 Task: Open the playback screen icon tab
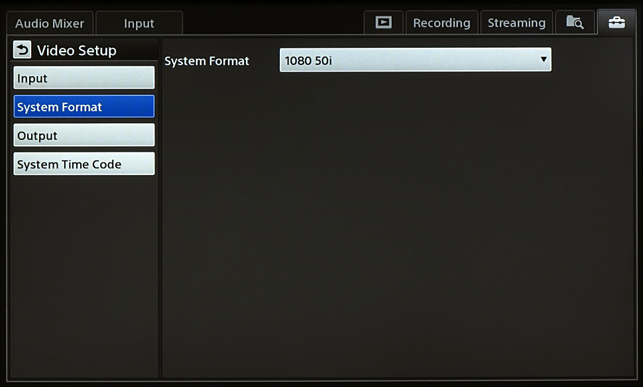[x=383, y=23]
